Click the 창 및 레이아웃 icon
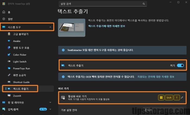This screenshot has height=115, width=190. coord(4,103)
